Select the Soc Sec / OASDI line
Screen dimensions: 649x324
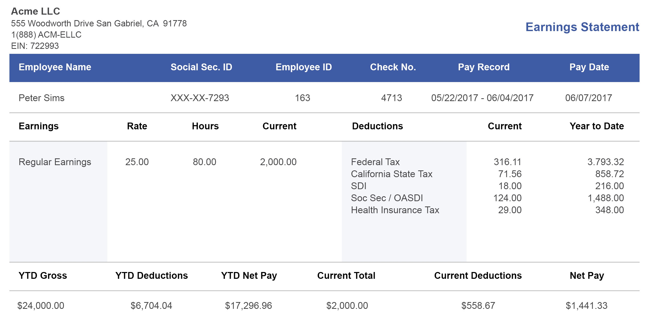(387, 198)
